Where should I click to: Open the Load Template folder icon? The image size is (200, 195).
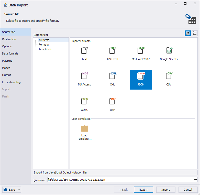pyautogui.click(x=85, y=128)
